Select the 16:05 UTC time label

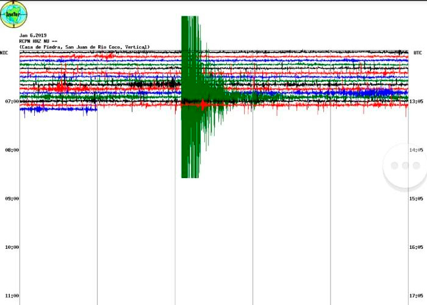(417, 248)
